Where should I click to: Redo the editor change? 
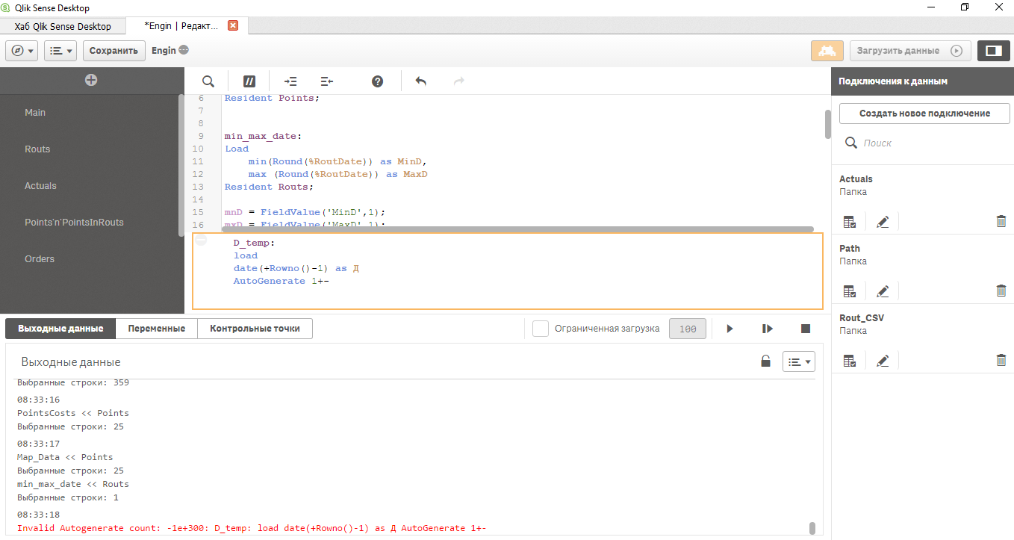[x=459, y=81]
